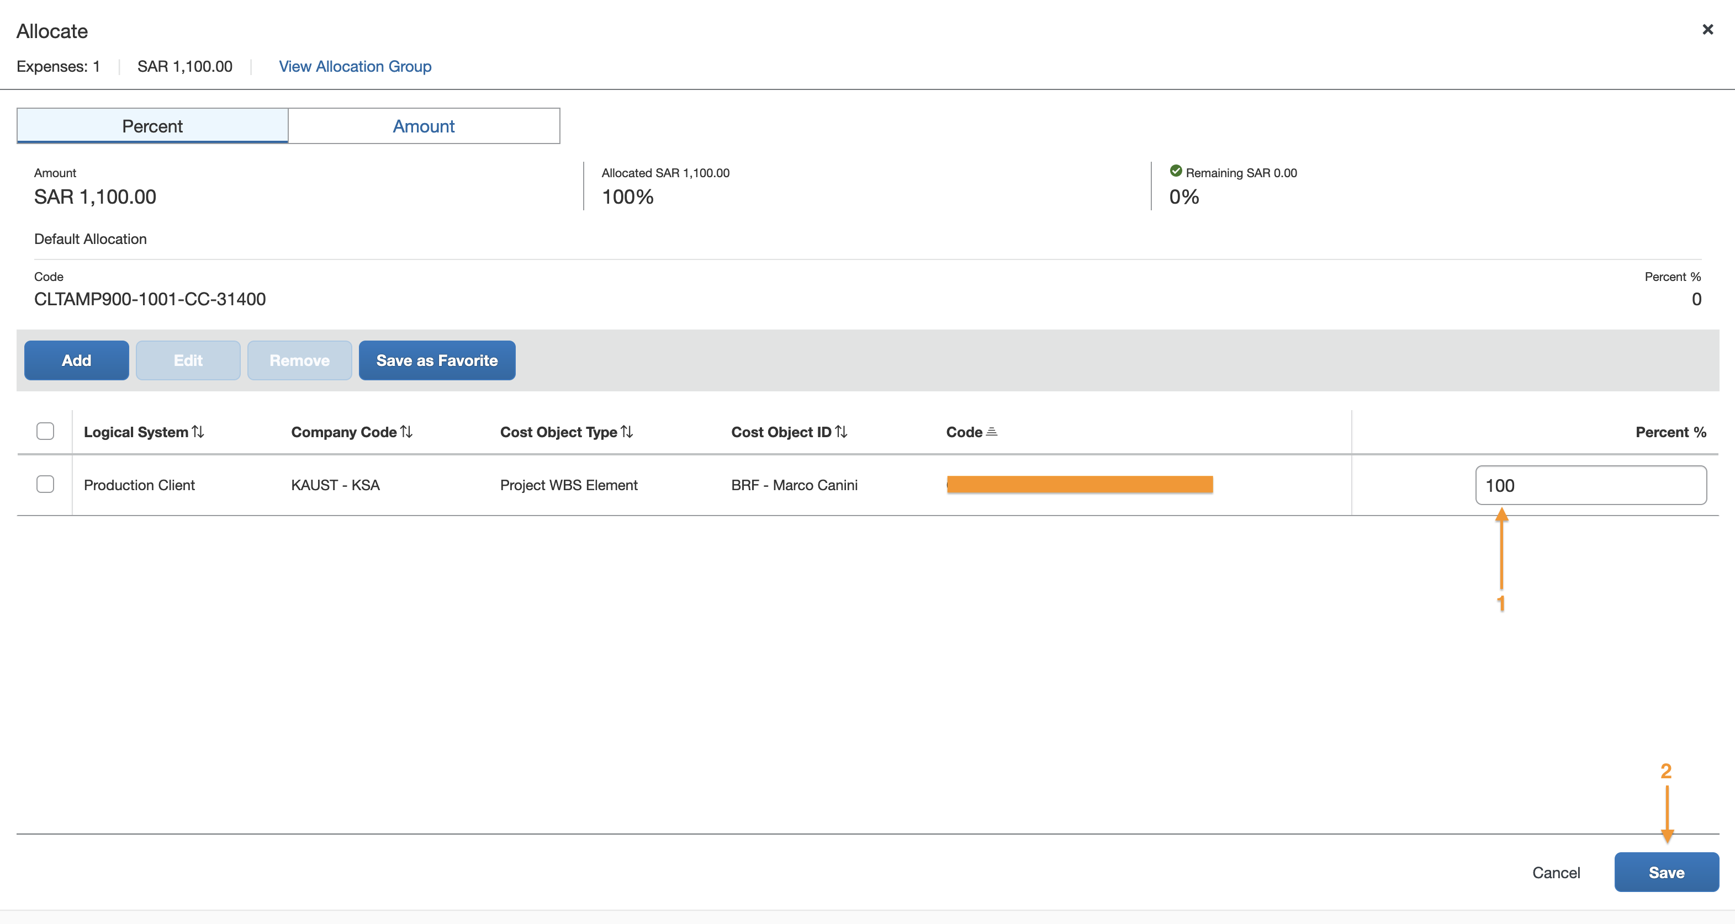
Task: Save the allocation
Action: (x=1667, y=872)
